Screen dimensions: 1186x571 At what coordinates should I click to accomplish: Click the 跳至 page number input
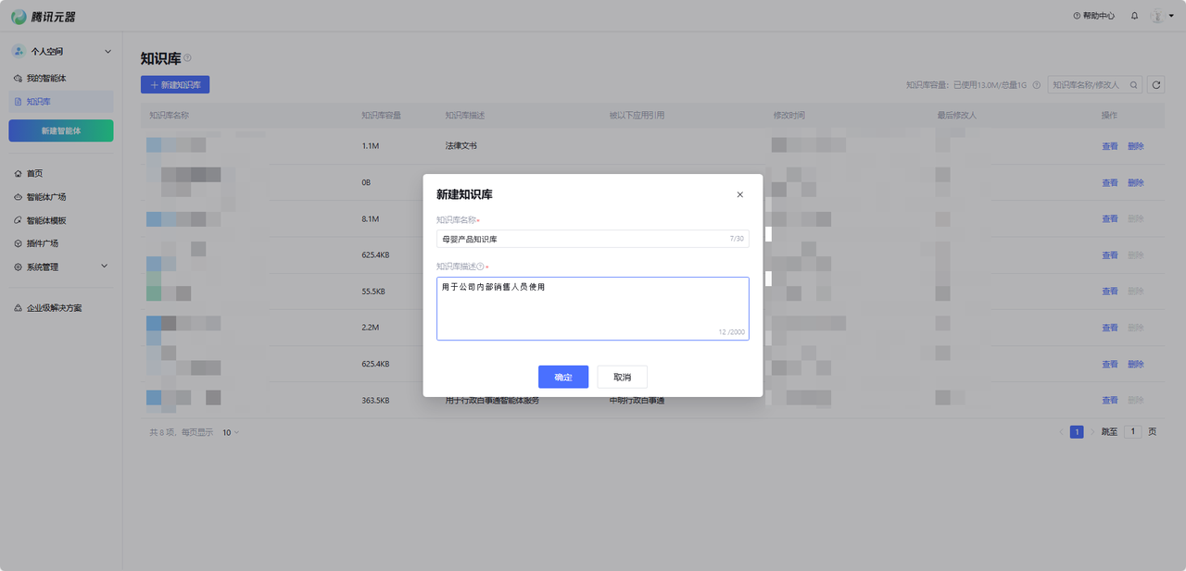click(1132, 432)
